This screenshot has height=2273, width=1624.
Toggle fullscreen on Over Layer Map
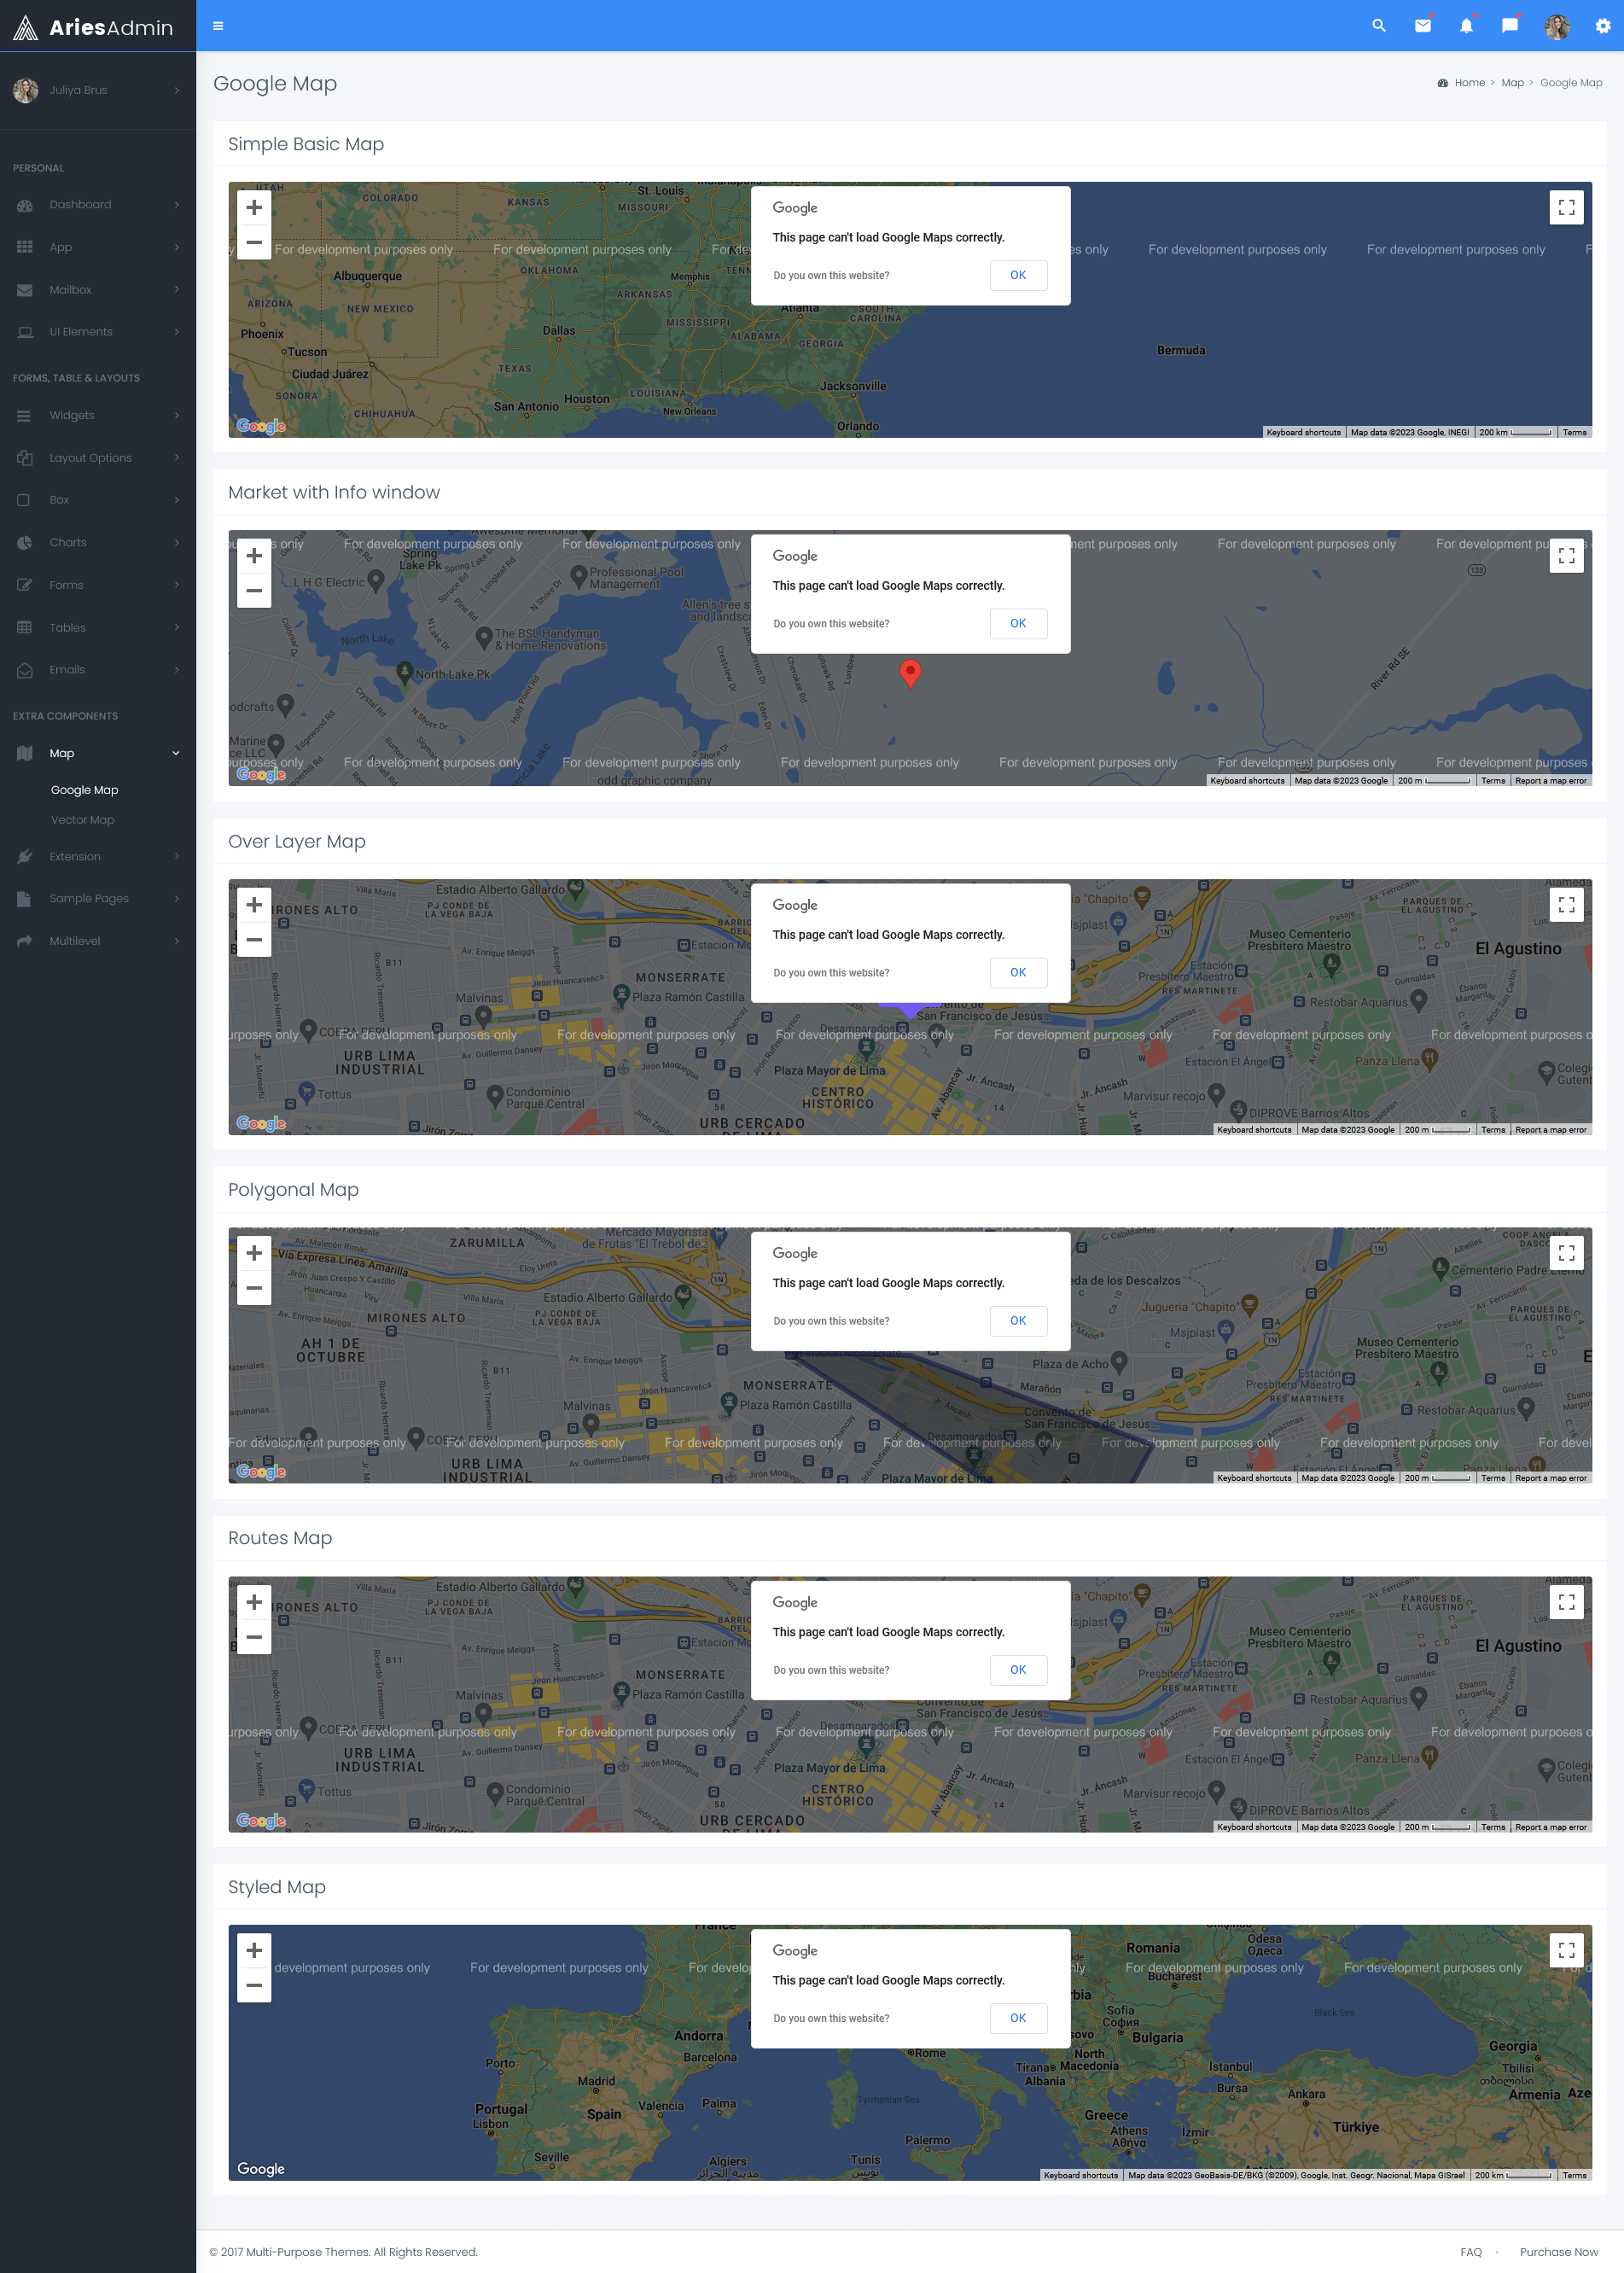(x=1566, y=904)
